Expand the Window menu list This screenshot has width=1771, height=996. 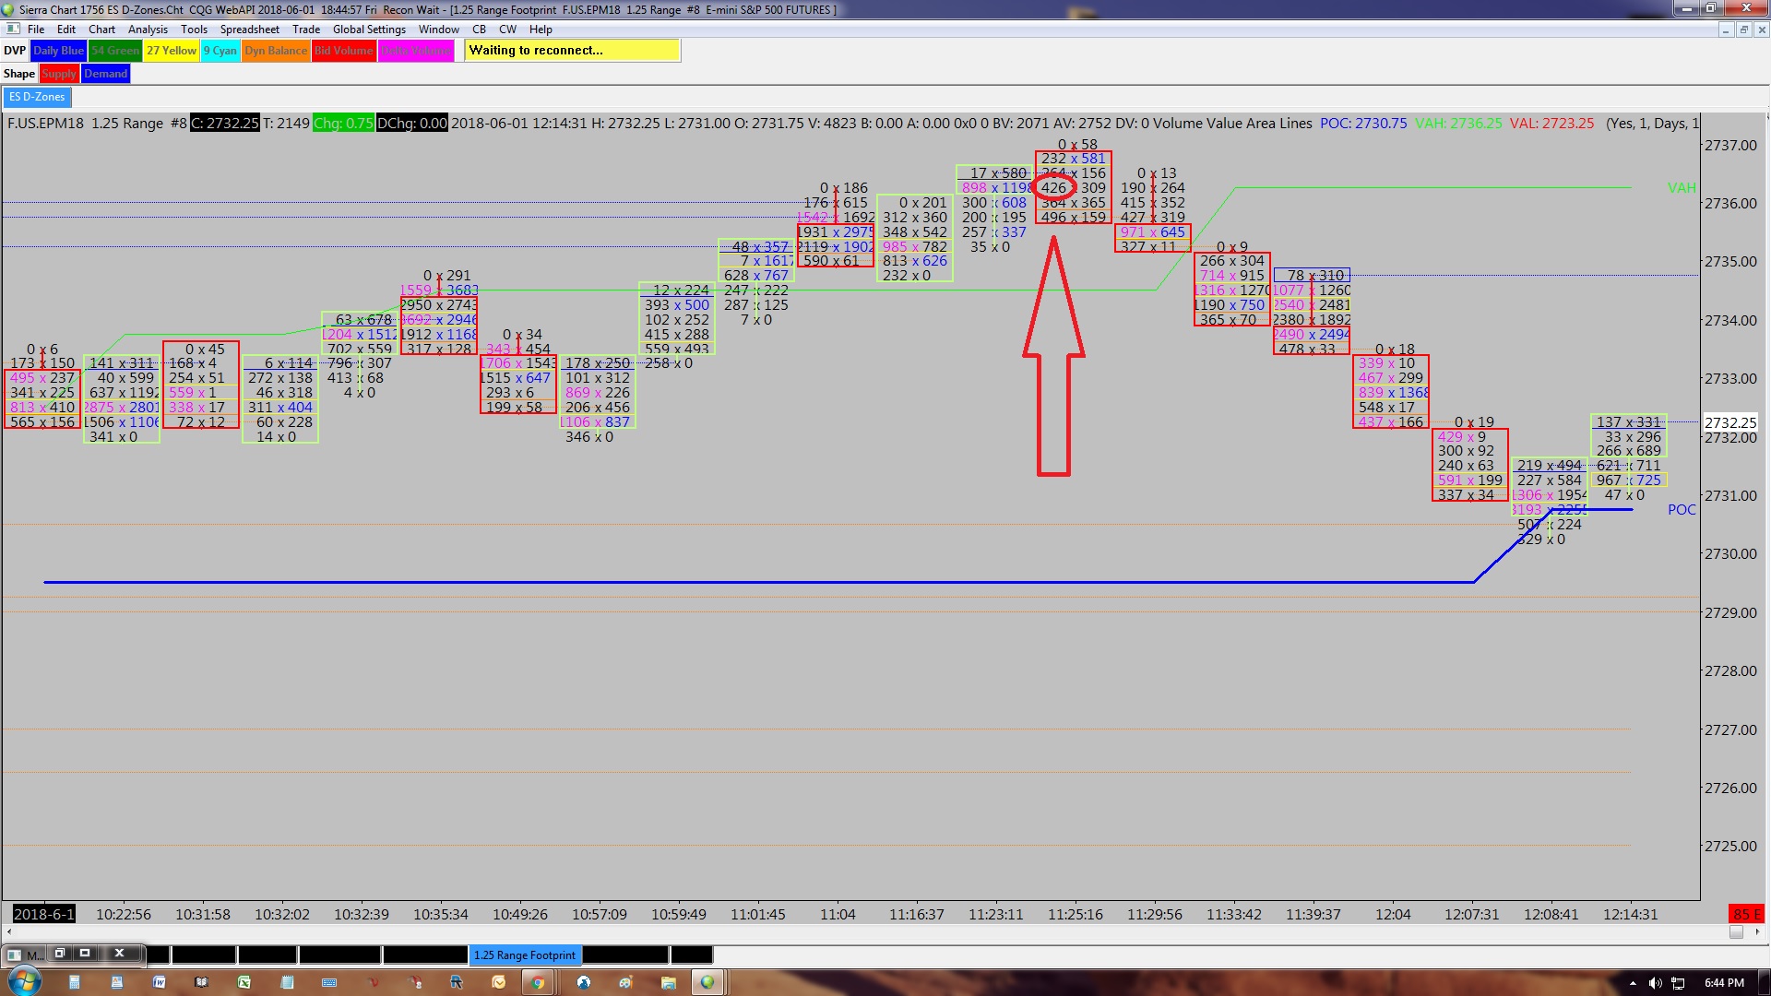coord(438,30)
